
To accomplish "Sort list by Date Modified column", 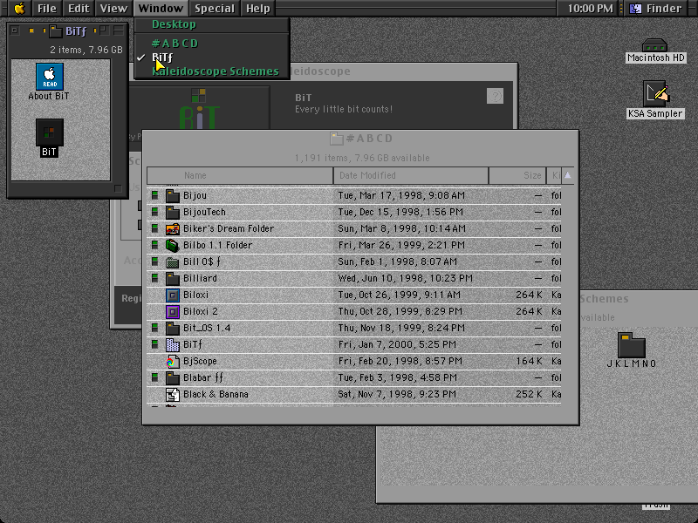I will [410, 175].
